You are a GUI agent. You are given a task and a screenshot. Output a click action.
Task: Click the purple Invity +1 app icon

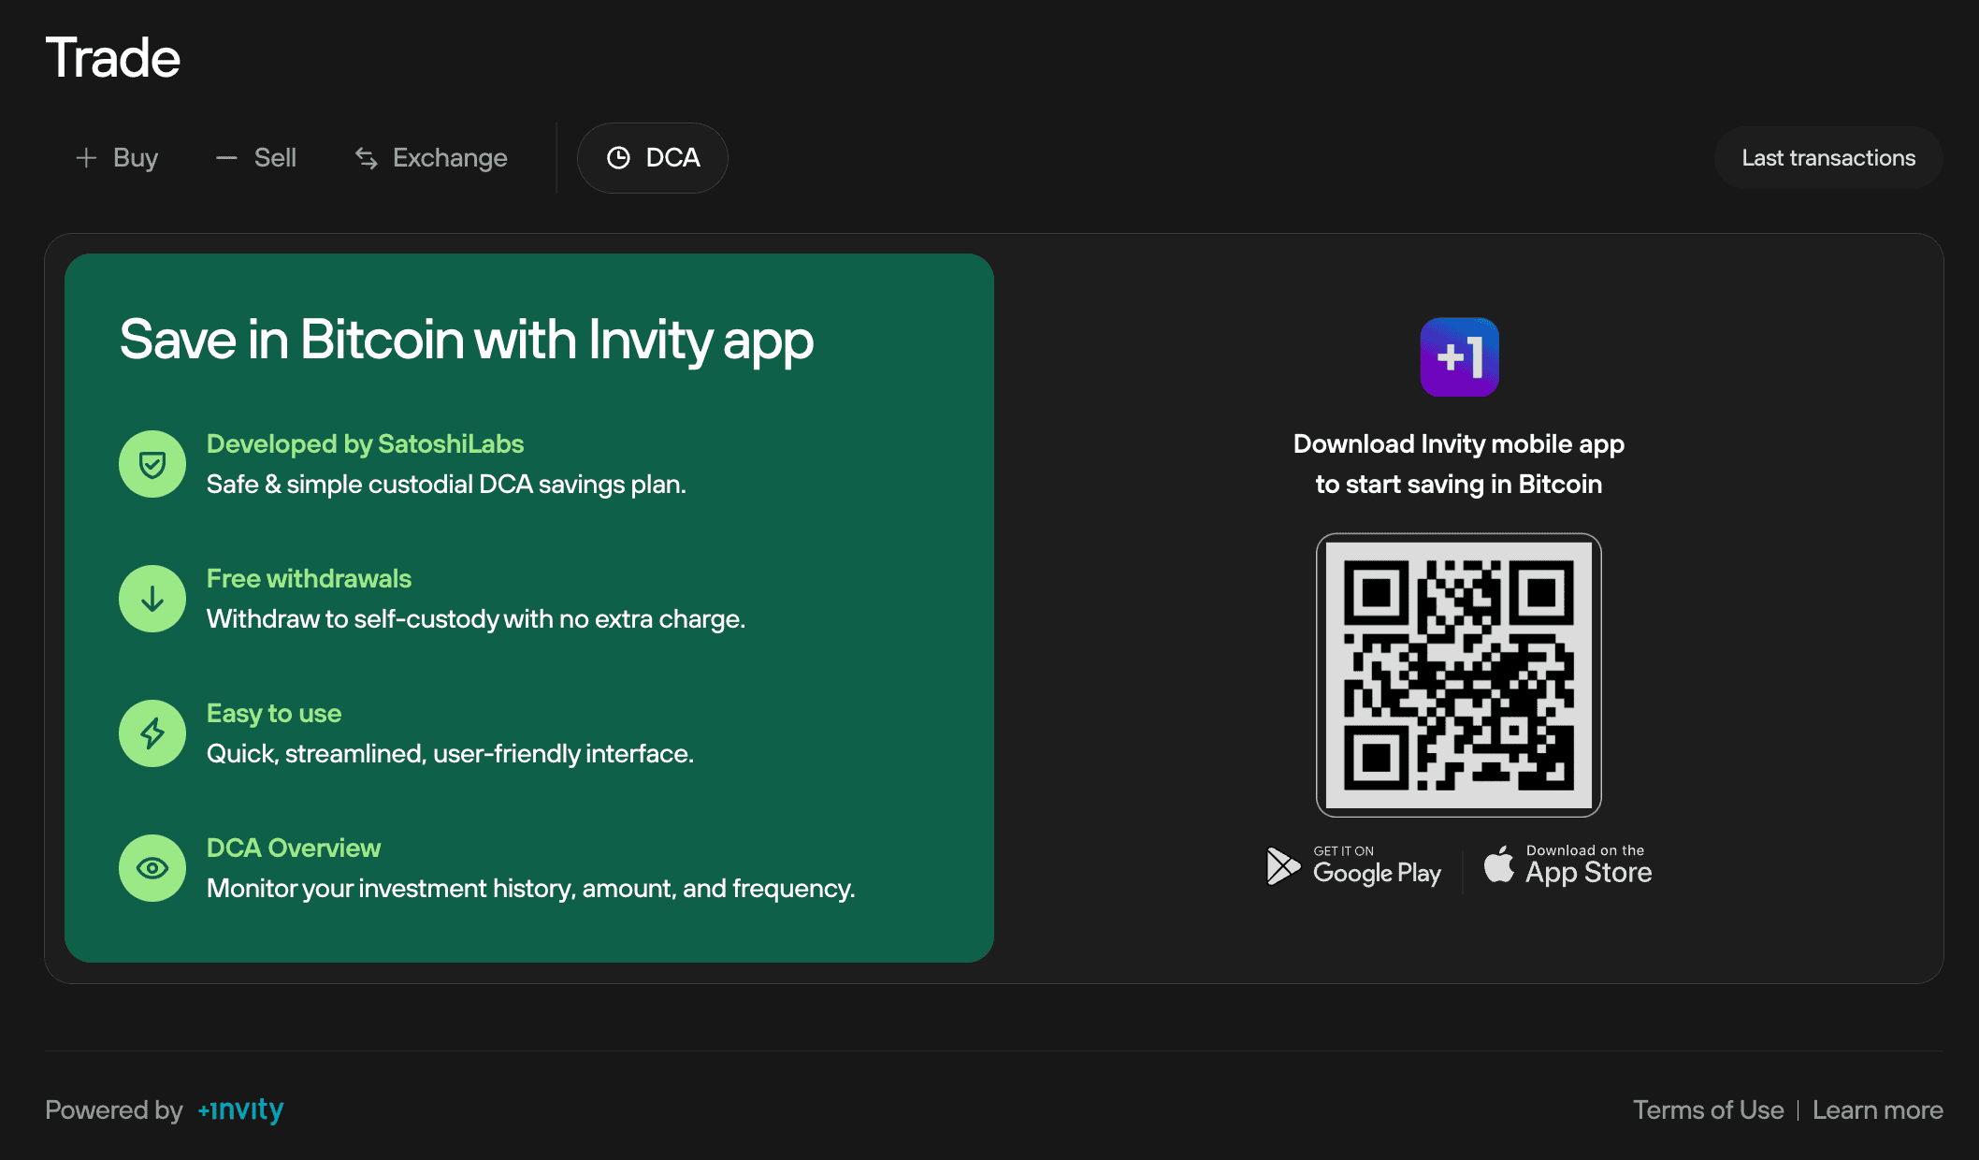[1459, 357]
